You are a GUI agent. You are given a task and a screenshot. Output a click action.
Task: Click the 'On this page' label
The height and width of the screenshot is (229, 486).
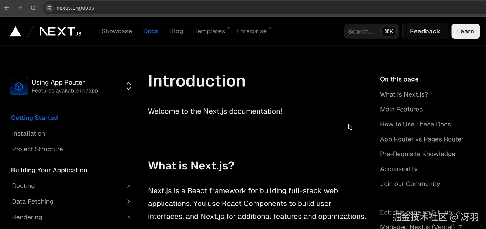click(399, 79)
